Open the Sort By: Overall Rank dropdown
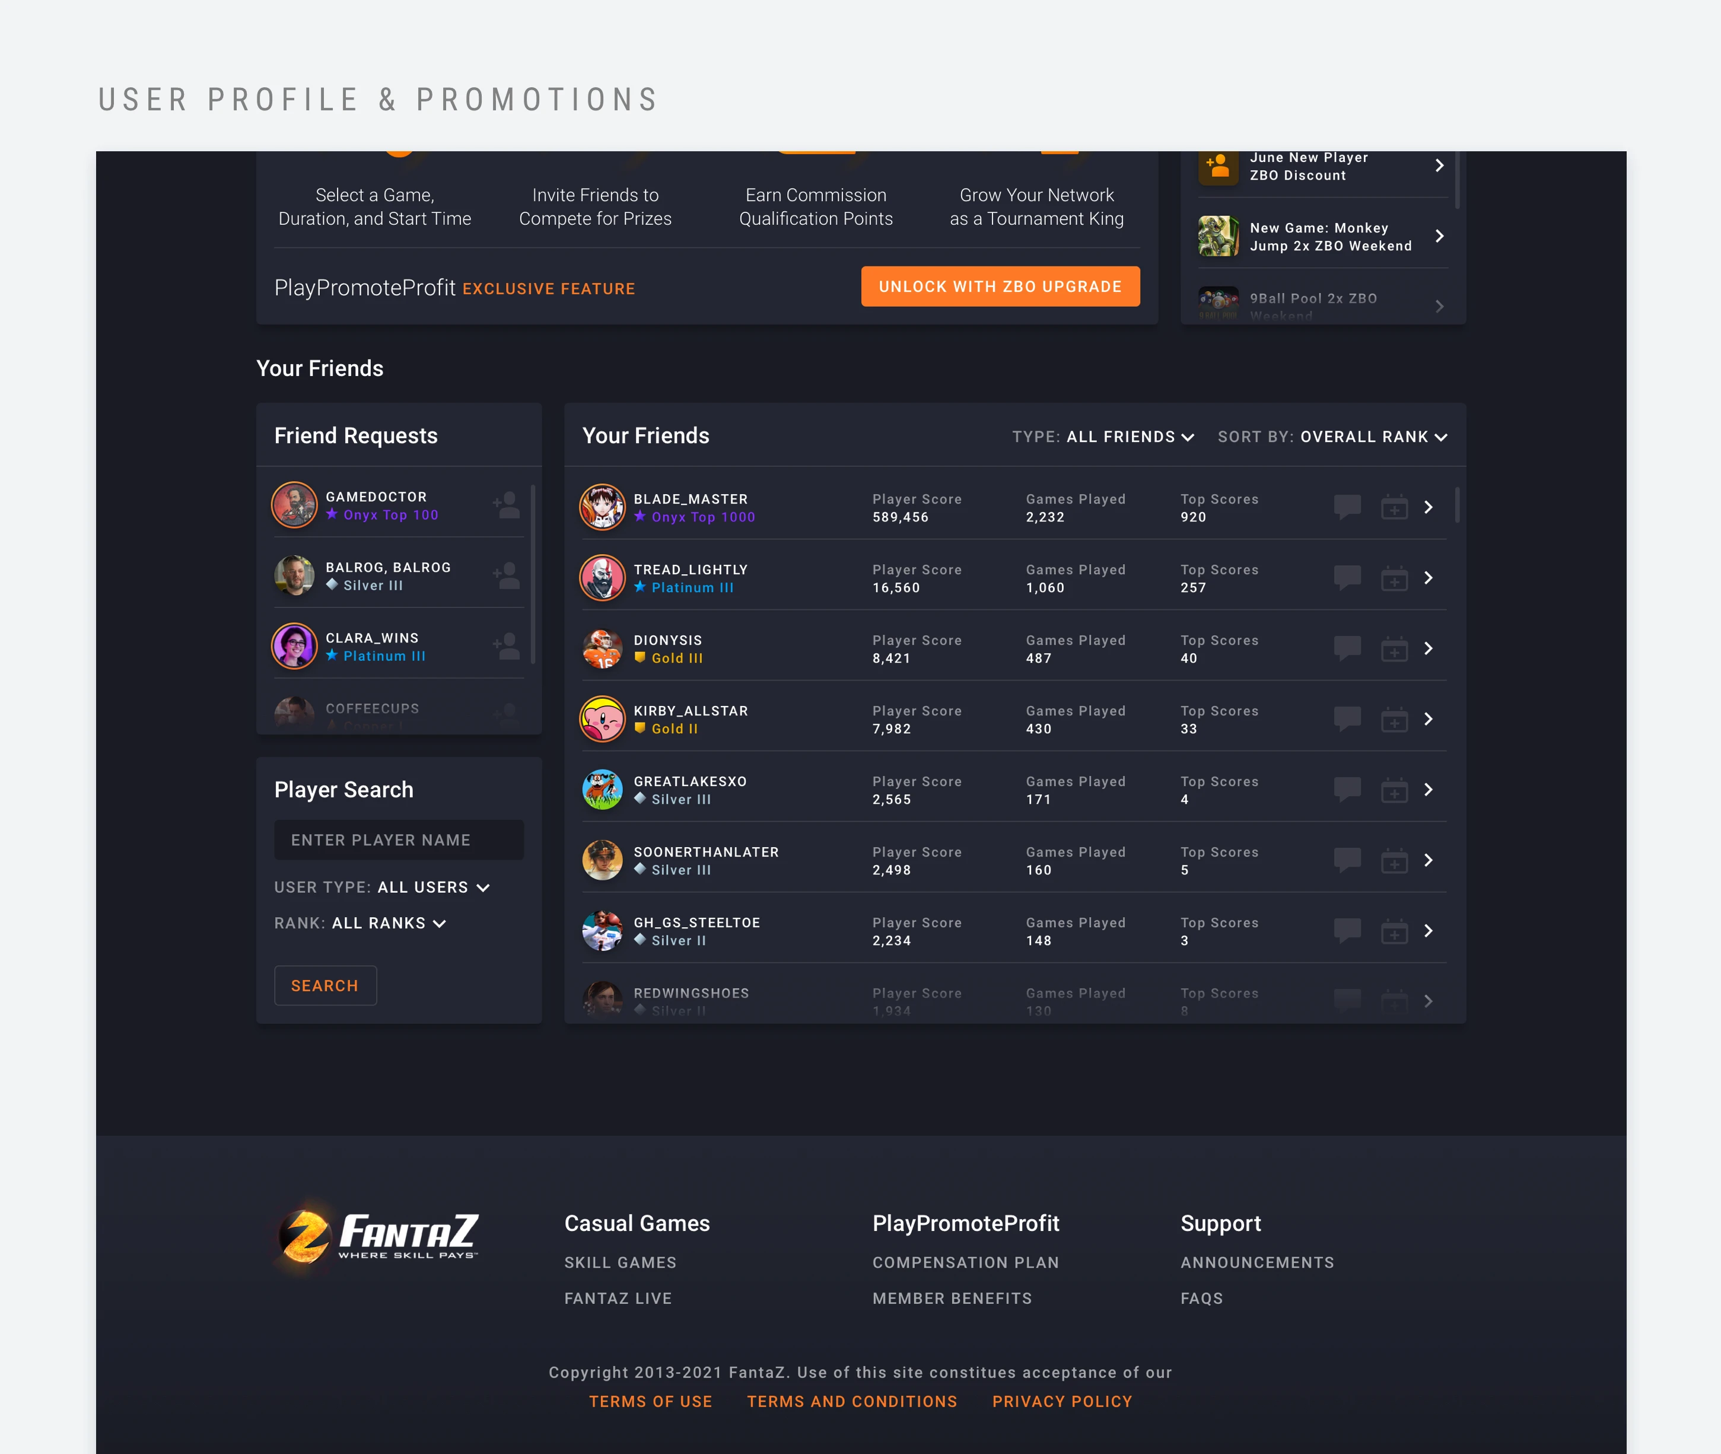The width and height of the screenshot is (1721, 1454). (x=1332, y=437)
